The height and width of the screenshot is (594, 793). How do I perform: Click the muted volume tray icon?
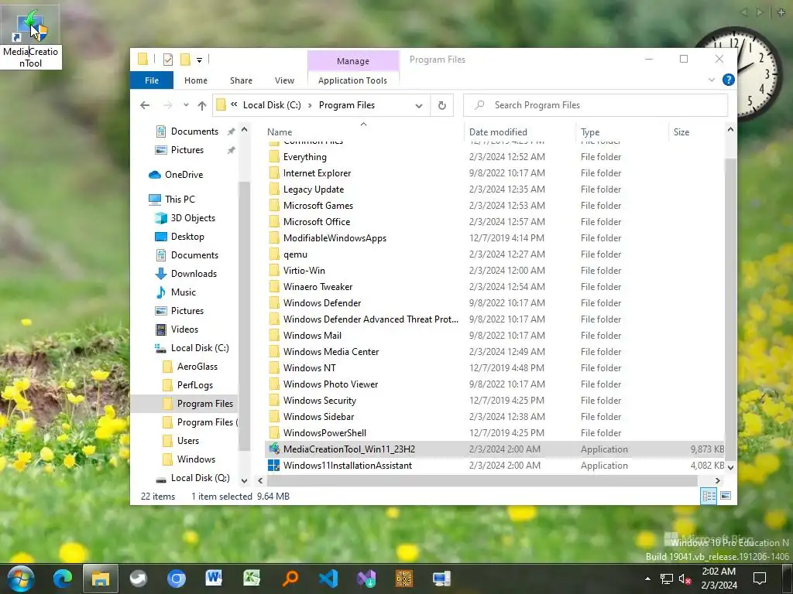685,579
